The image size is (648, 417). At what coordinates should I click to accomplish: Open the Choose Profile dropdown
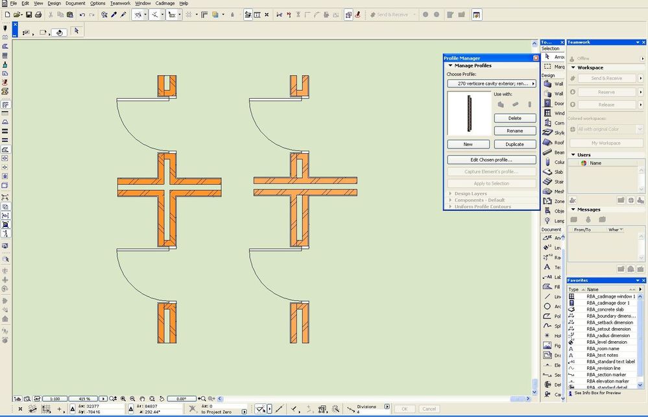492,84
